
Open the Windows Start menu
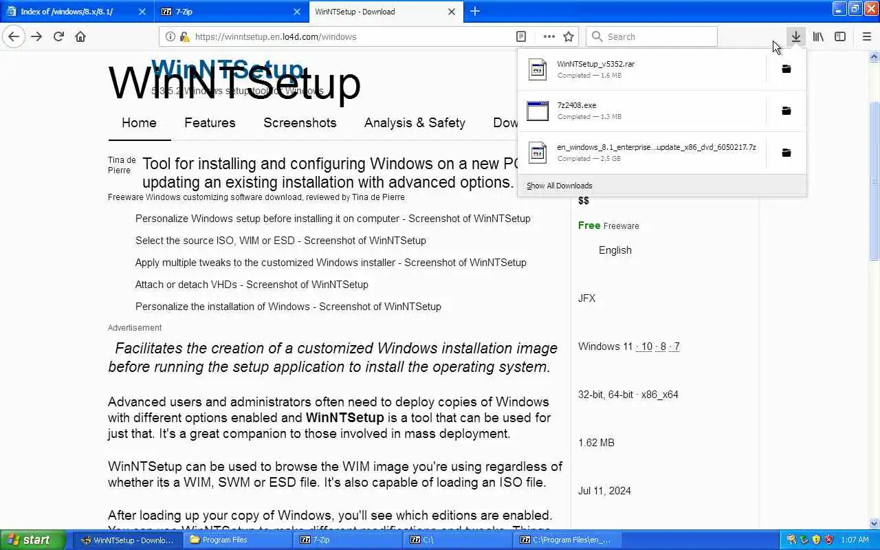(33, 540)
